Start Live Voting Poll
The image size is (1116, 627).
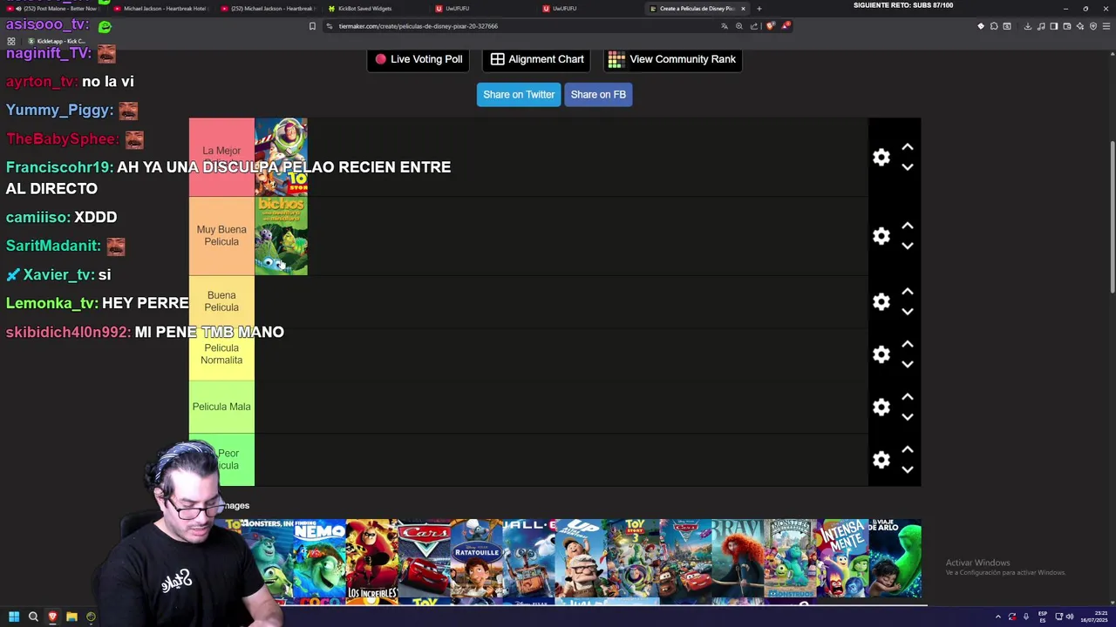click(418, 59)
